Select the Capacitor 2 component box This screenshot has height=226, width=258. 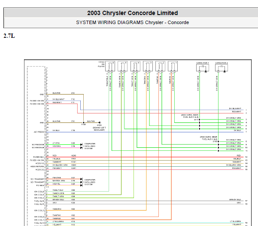click(222, 68)
